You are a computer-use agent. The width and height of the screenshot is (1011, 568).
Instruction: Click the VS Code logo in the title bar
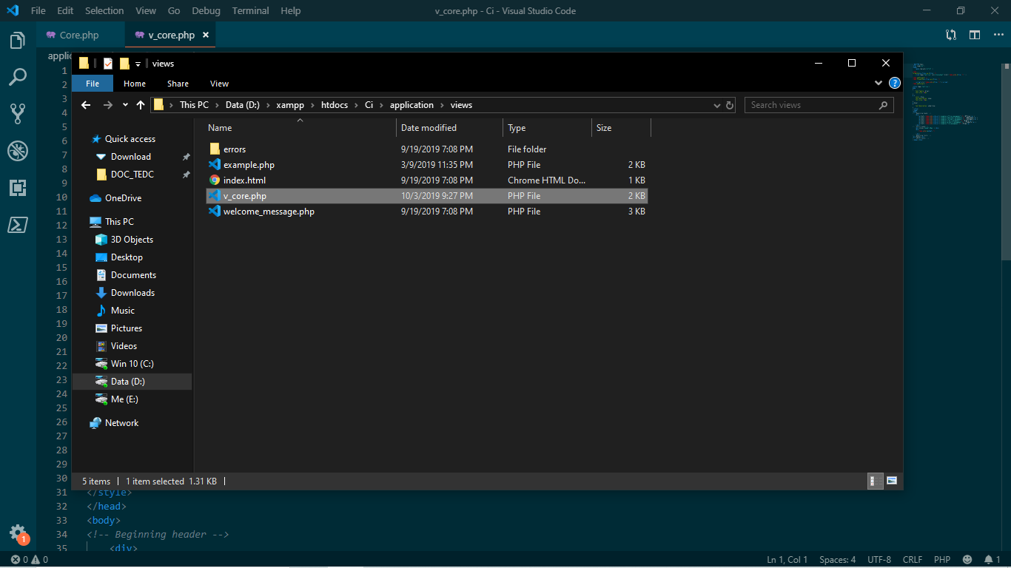13,11
